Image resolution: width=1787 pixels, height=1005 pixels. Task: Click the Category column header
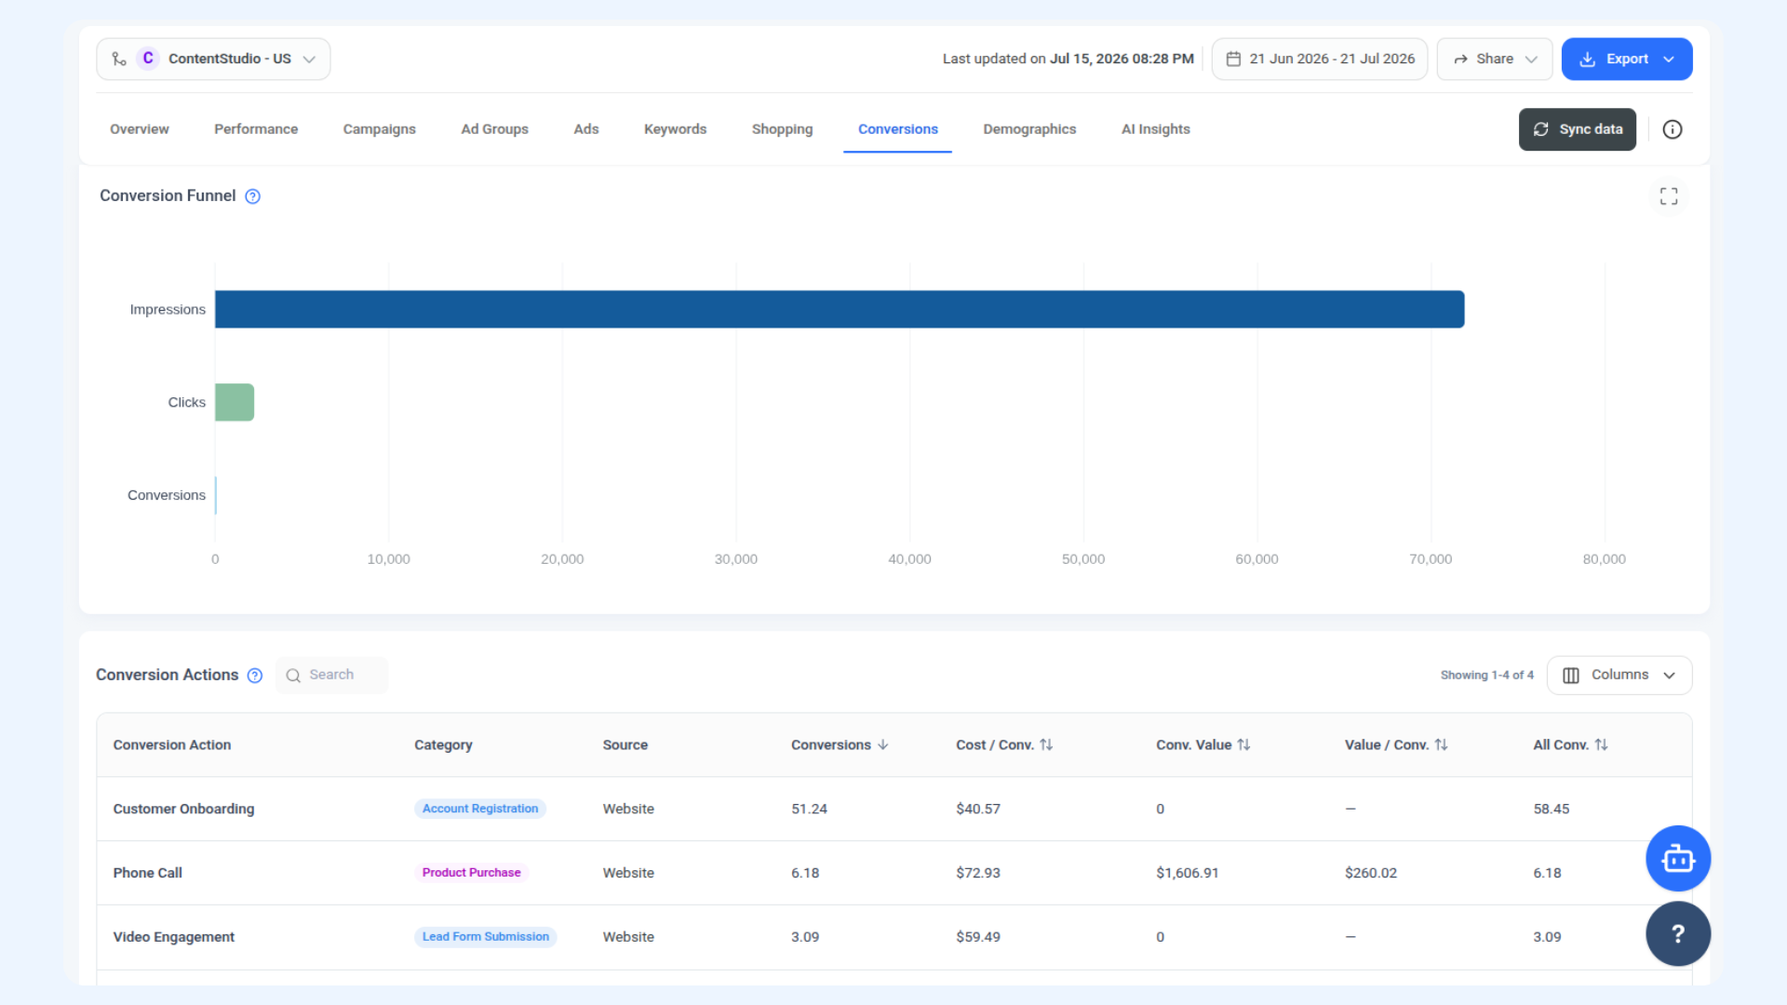pyautogui.click(x=443, y=745)
